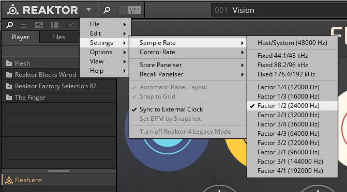Click the browser pane splitter handle
The height and width of the screenshot is (192, 347).
click(x=58, y=171)
